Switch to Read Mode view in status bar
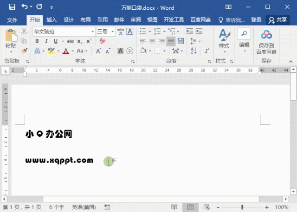The image size is (297, 212). pos(172,207)
